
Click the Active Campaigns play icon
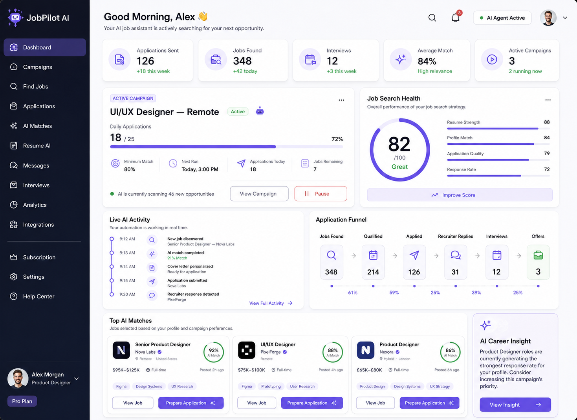[x=492, y=60]
